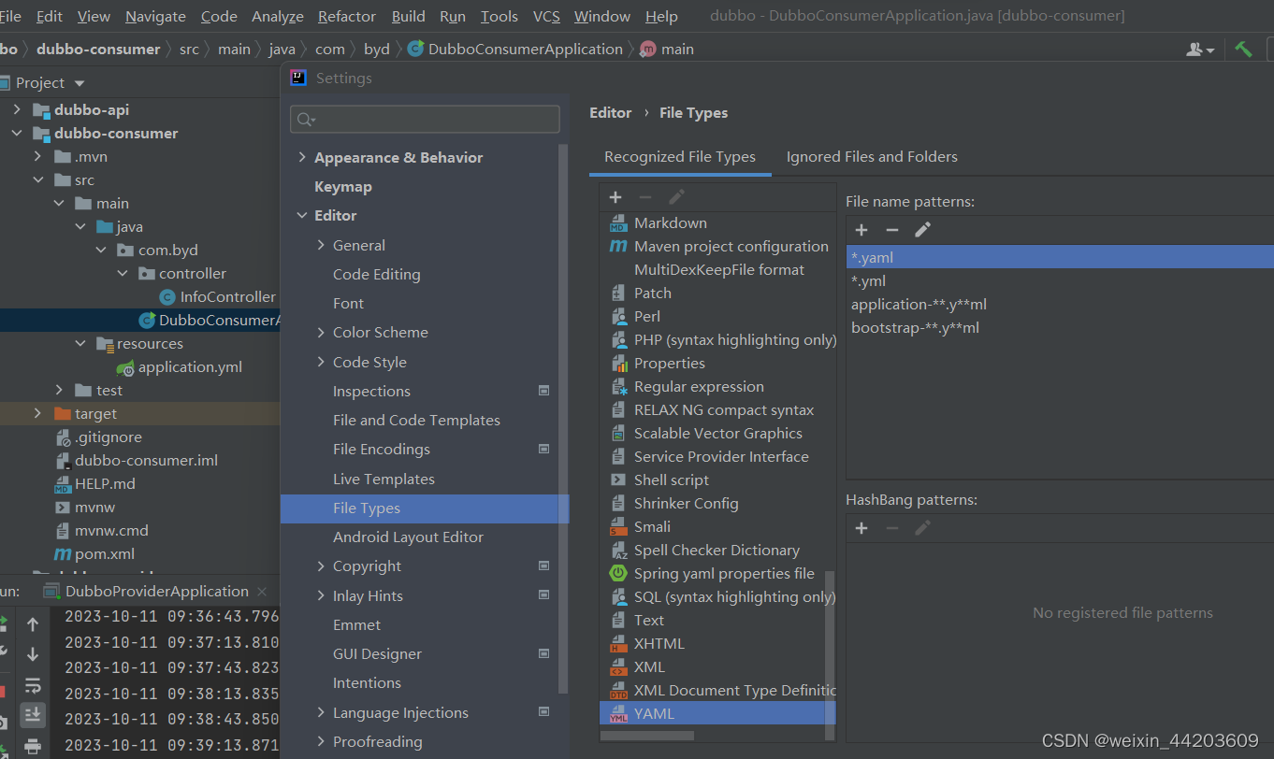This screenshot has width=1274, height=759.
Task: Select Scalable Vector Graphics file type
Action: 717,433
